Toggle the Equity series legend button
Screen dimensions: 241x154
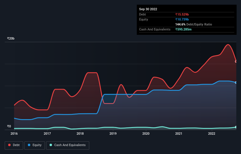click(35, 145)
